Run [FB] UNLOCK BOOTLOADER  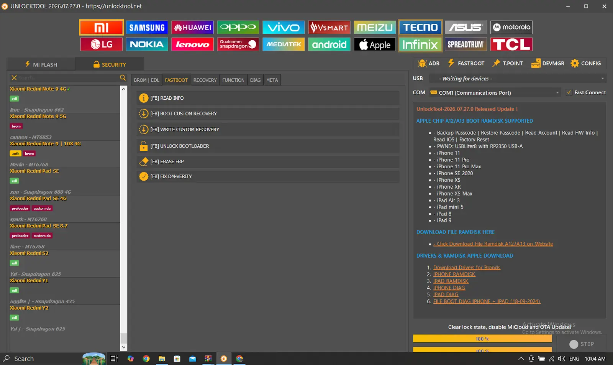coord(268,146)
